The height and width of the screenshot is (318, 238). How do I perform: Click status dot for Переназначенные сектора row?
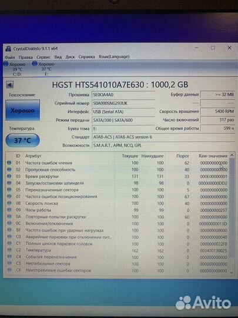[9, 190]
